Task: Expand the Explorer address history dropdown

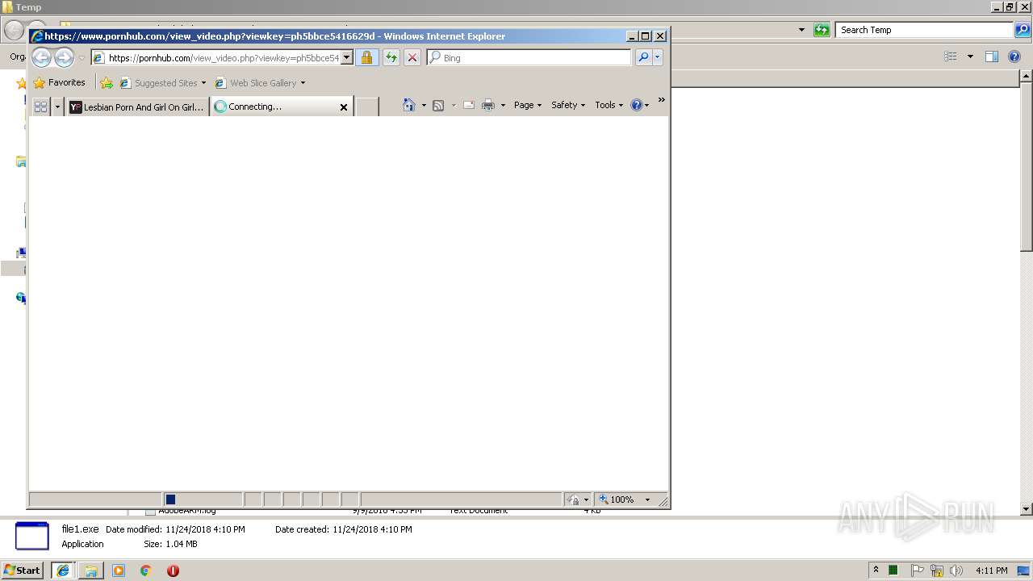Action: pos(801,30)
